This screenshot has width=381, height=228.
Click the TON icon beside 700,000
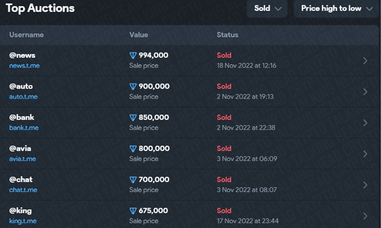[133, 180]
